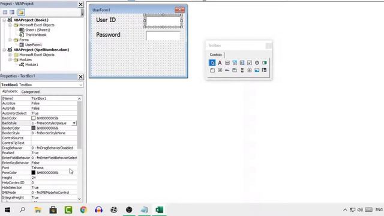Viewport: 384px width, 216px height.
Task: Pick the RefEdit control in Toolbox
Action: (264, 70)
